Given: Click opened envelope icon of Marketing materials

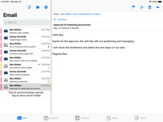Looking at the screenshot, I should pos(6,80).
